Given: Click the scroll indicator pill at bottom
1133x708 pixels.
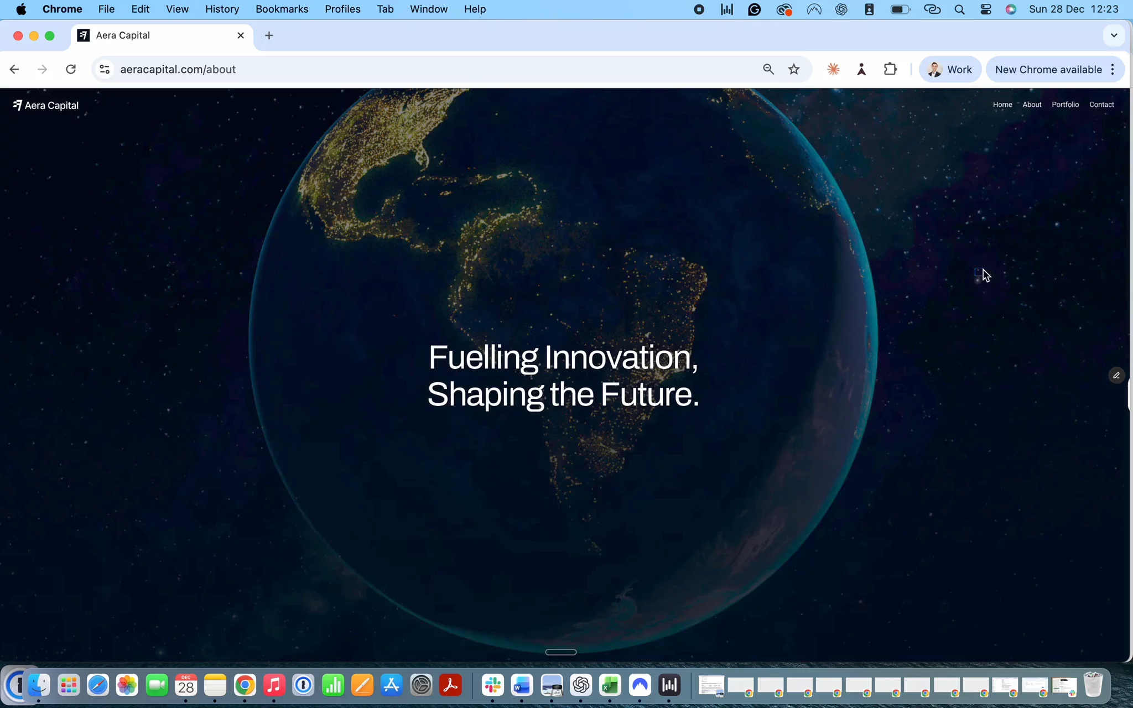Looking at the screenshot, I should click(x=560, y=652).
